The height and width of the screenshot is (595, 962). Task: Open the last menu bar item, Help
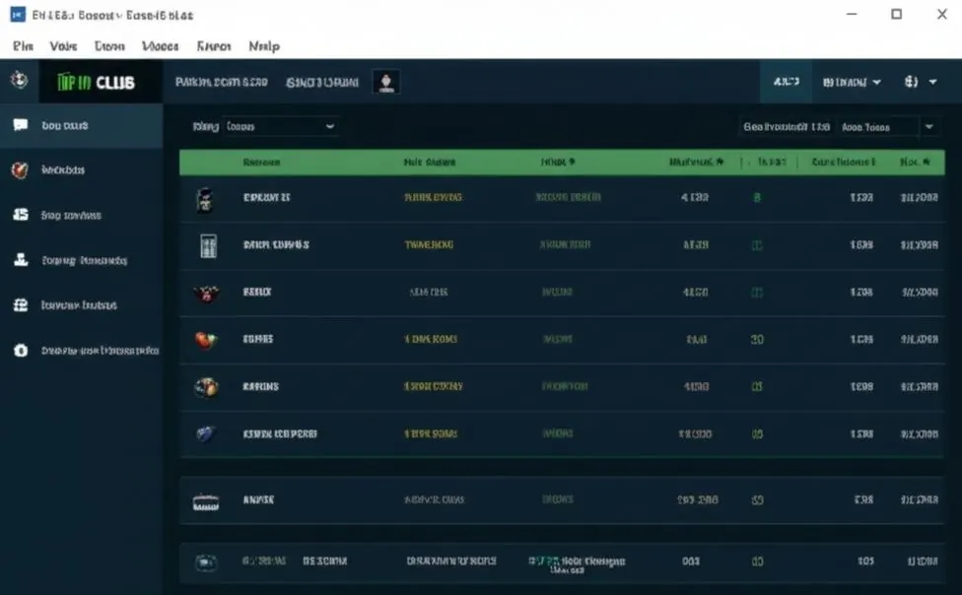coord(264,46)
